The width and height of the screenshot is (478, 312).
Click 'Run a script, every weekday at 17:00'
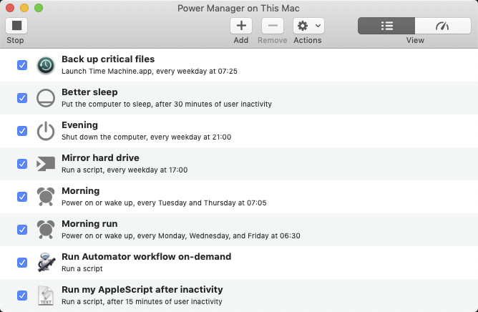(125, 170)
